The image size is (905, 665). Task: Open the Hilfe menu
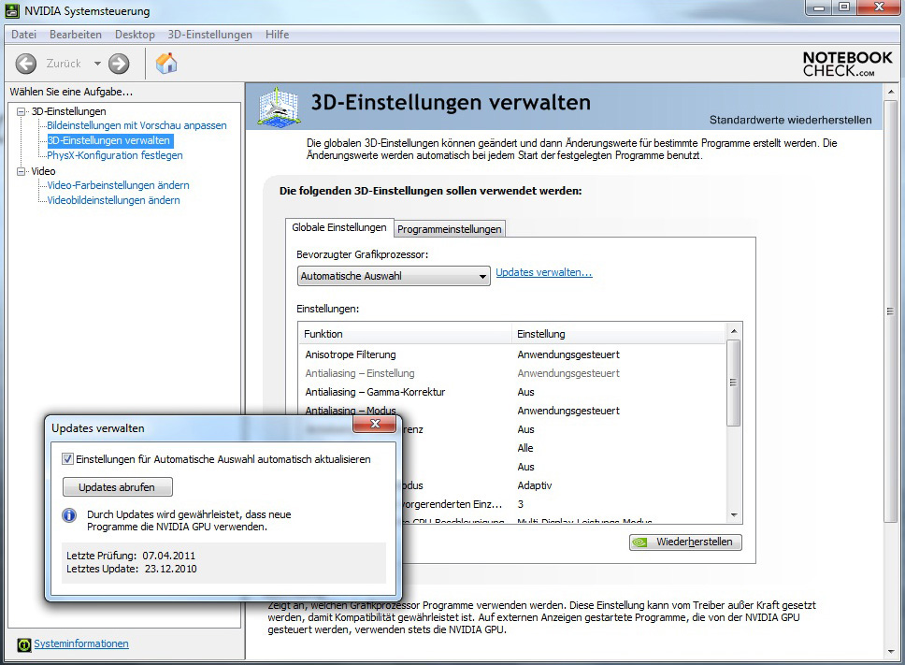pos(277,35)
